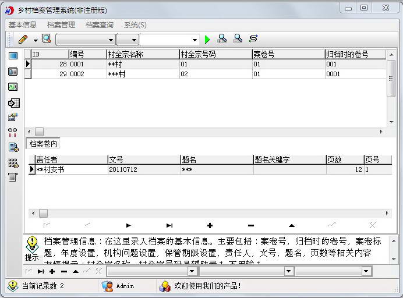
Task: Click the 归档时的卷号 column header
Action: [x=355, y=54]
